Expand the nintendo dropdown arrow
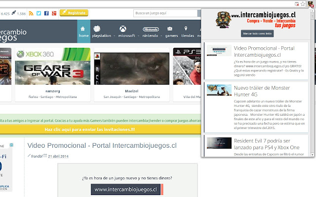 point(161,36)
